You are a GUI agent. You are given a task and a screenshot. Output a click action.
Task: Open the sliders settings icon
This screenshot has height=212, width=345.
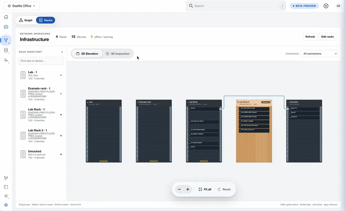6,196
